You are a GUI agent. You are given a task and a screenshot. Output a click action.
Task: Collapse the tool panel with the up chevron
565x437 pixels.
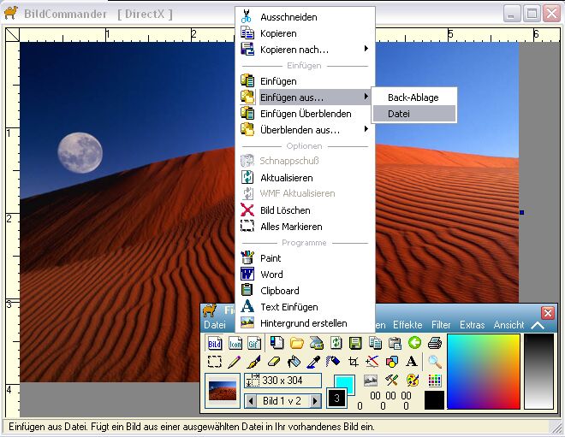tap(538, 325)
